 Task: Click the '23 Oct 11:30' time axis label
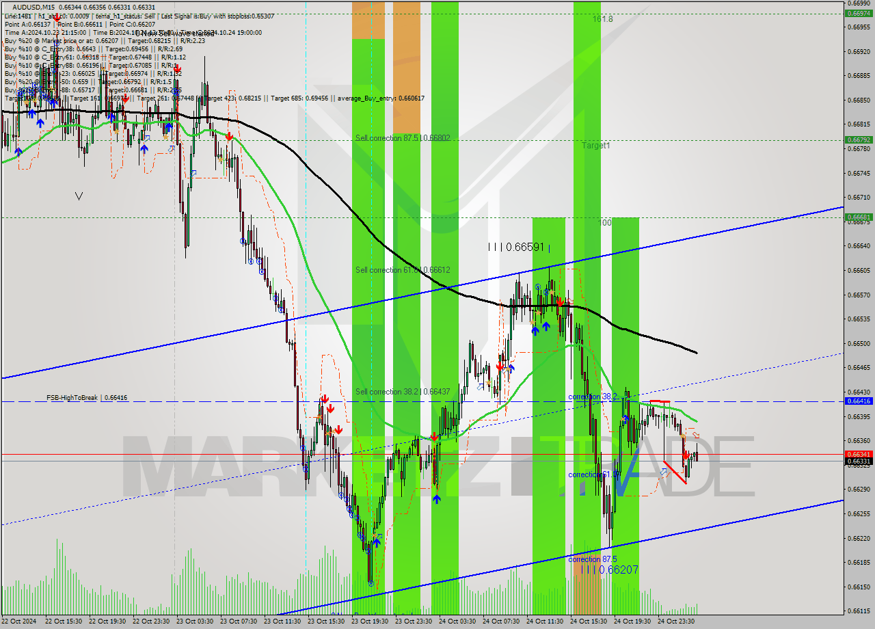coord(282,621)
